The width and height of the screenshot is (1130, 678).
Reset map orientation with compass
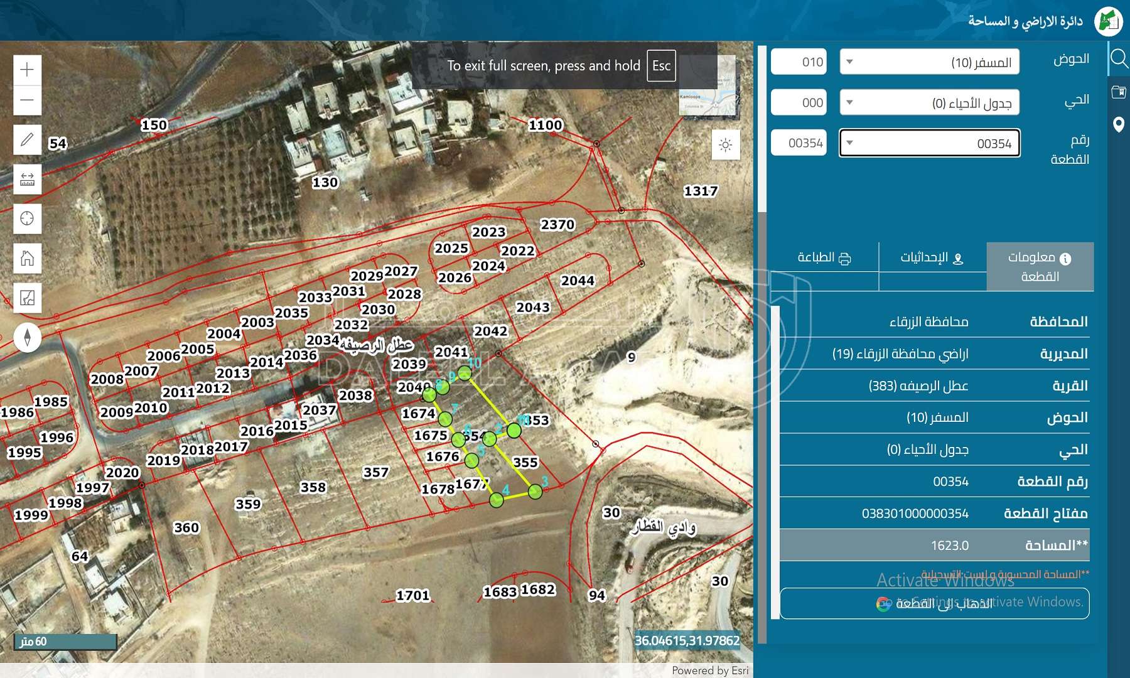(x=27, y=338)
